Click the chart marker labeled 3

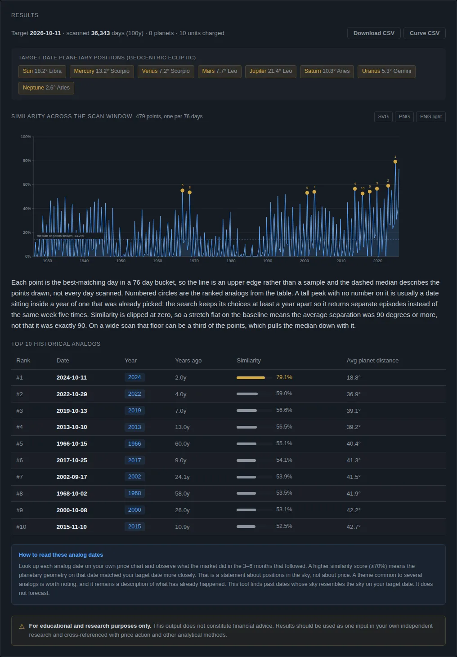[377, 189]
